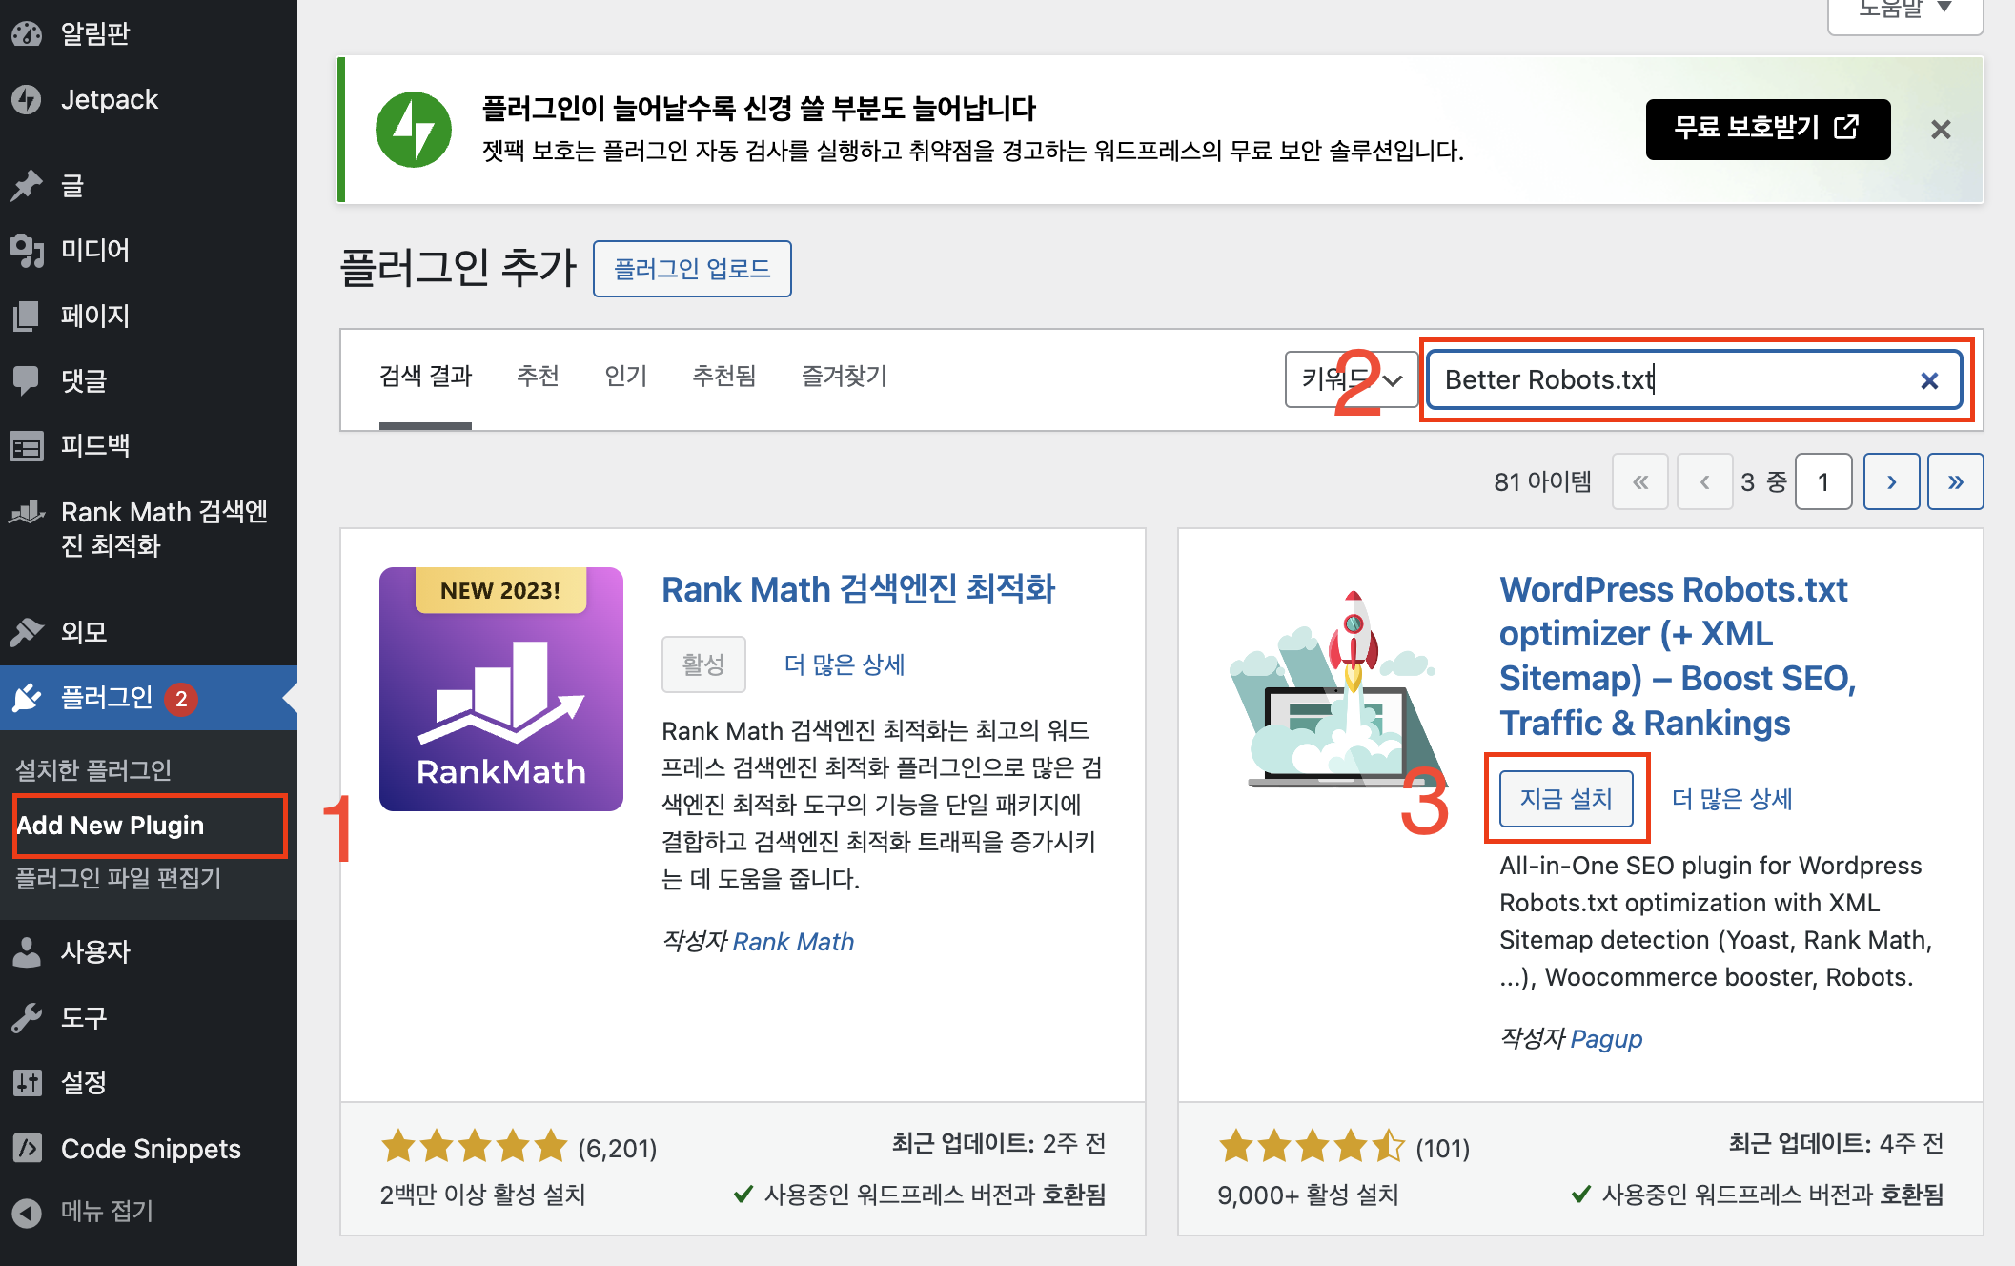Open 도구 tools wrench icon
Image resolution: width=2015 pixels, height=1266 pixels.
(x=27, y=1017)
